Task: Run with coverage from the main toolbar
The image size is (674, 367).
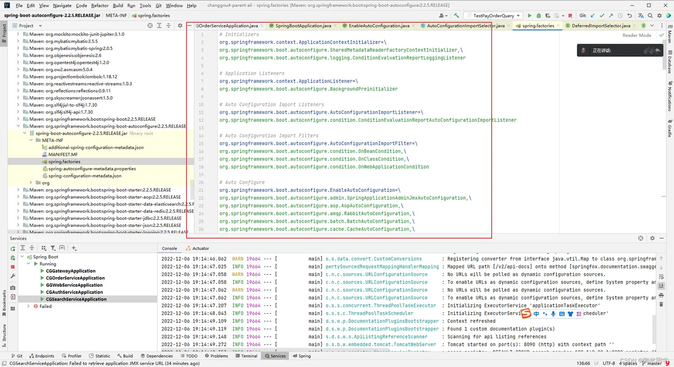Action: 548,16
